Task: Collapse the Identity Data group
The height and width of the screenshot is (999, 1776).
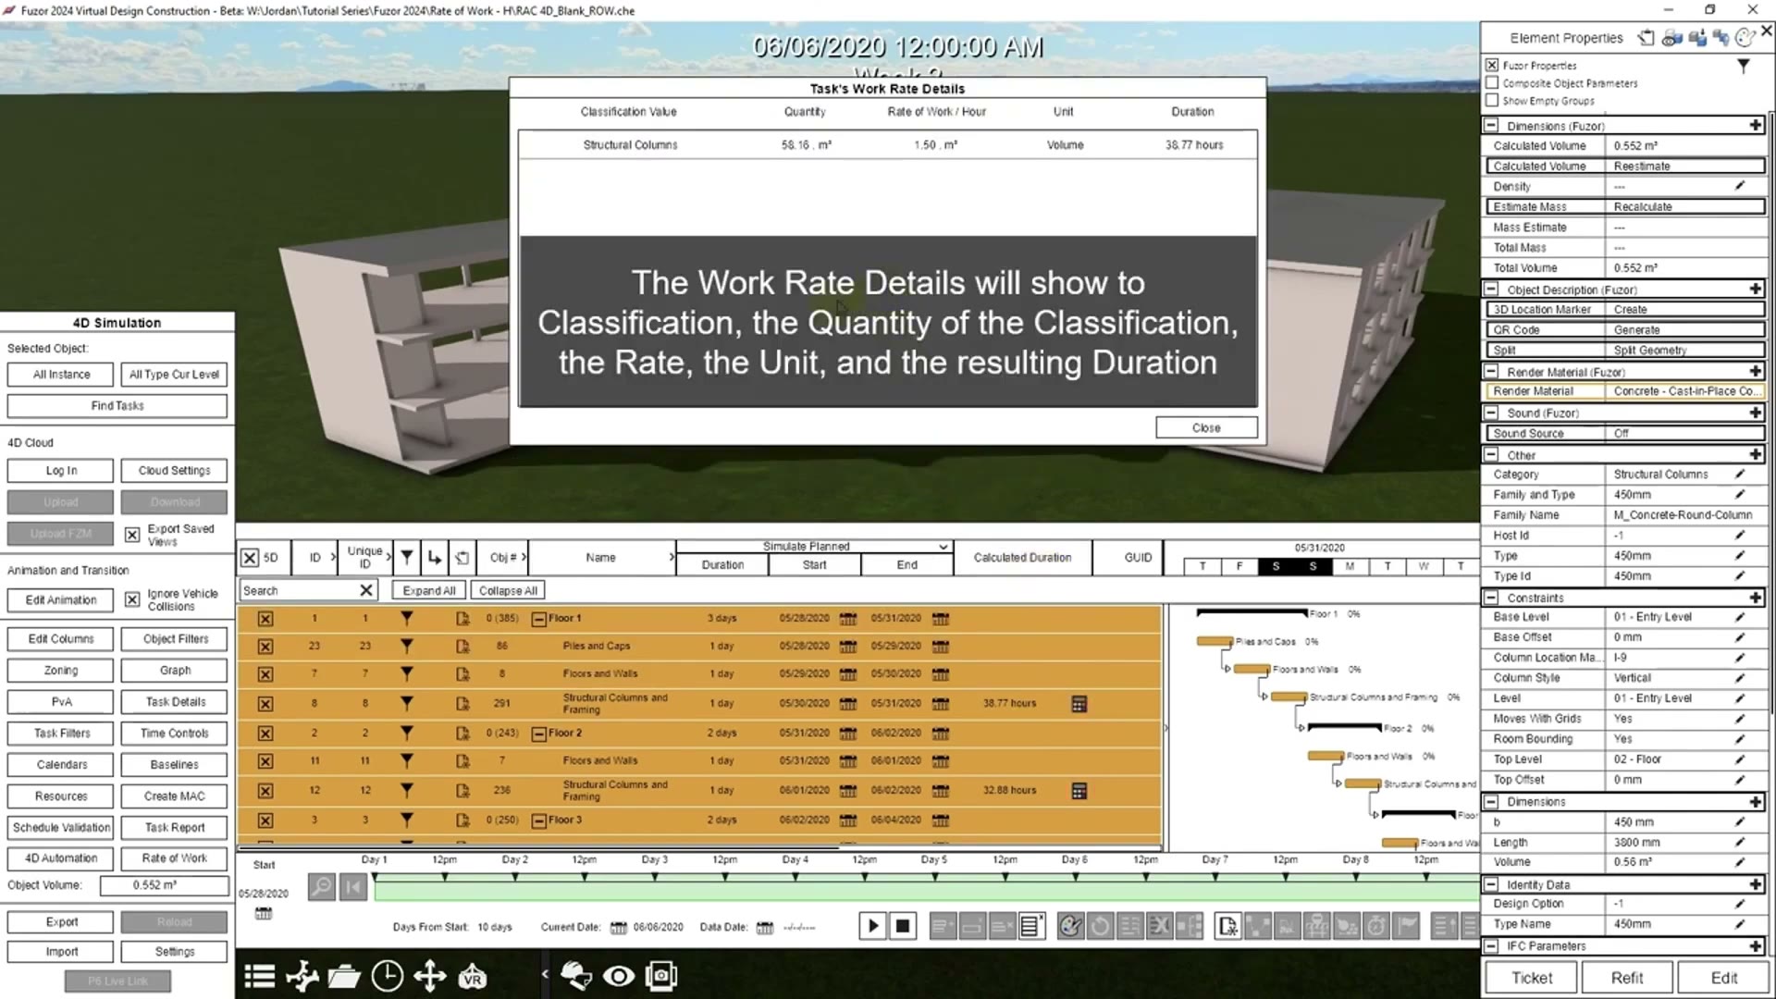Action: 1491,883
